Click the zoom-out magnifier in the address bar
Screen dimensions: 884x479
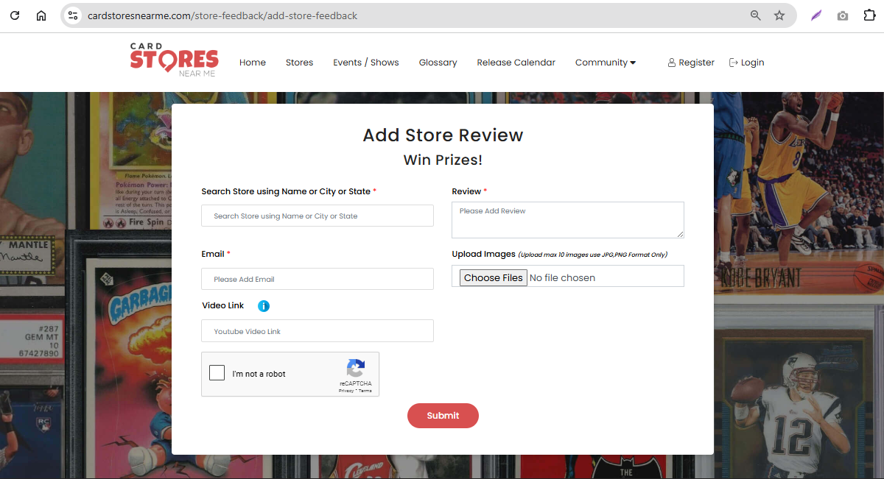coord(755,15)
